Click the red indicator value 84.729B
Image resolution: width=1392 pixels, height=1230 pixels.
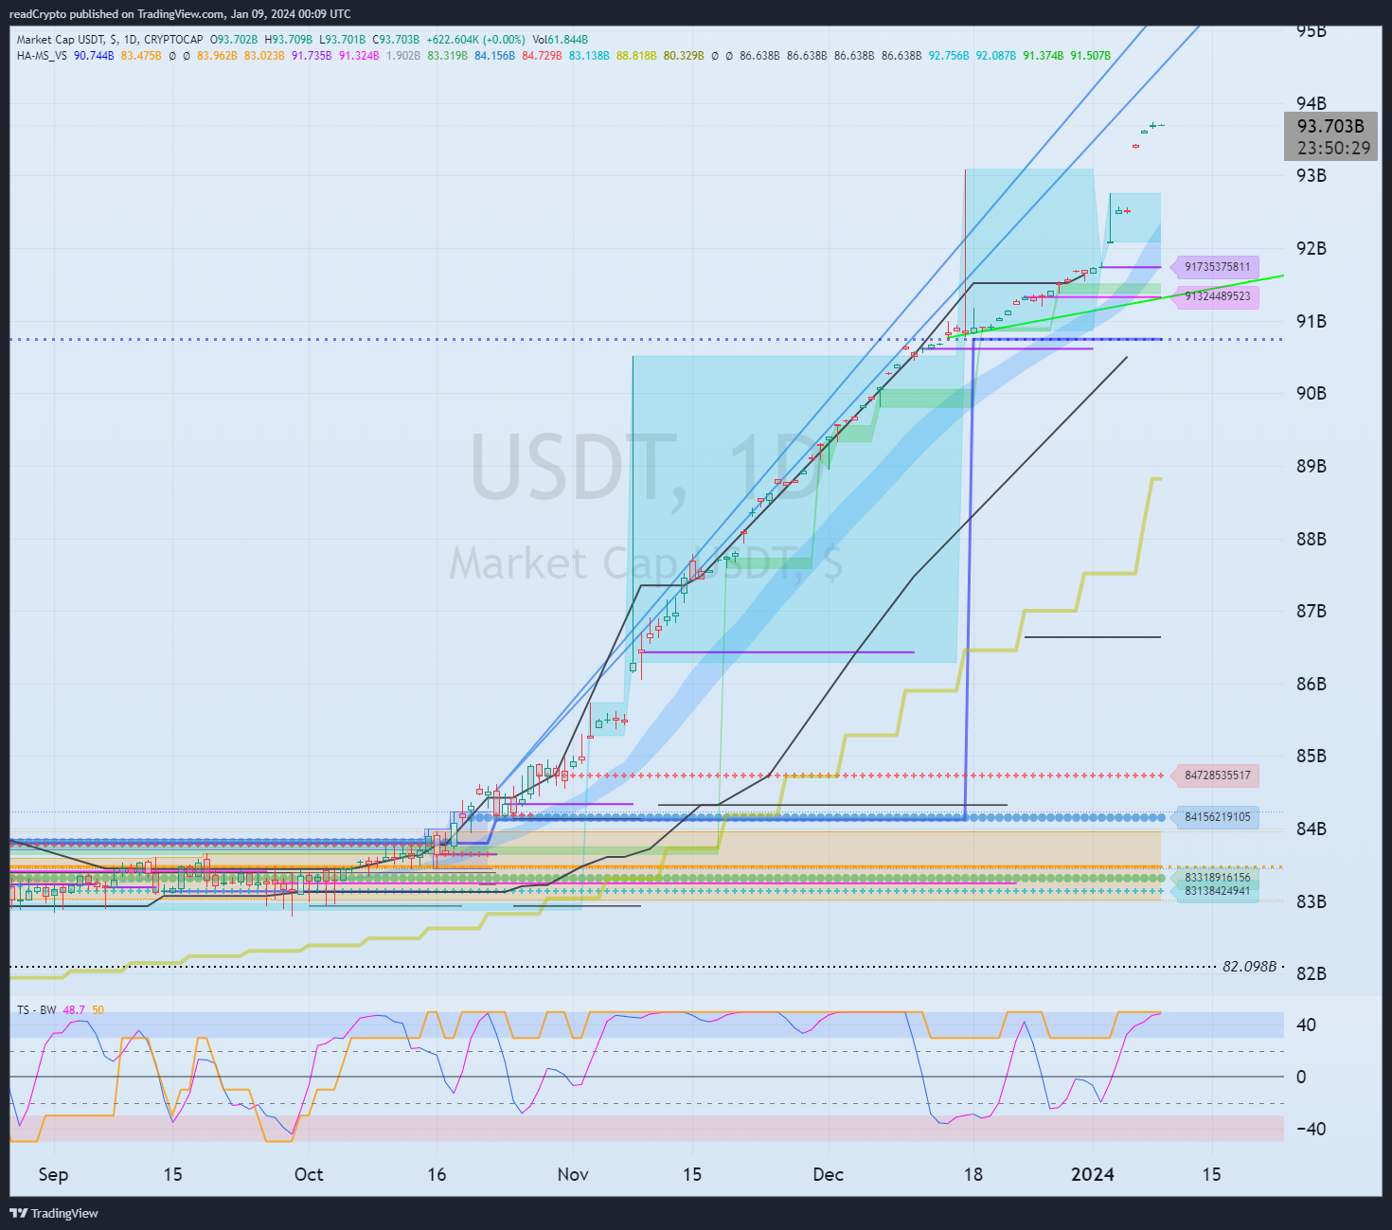tap(542, 56)
